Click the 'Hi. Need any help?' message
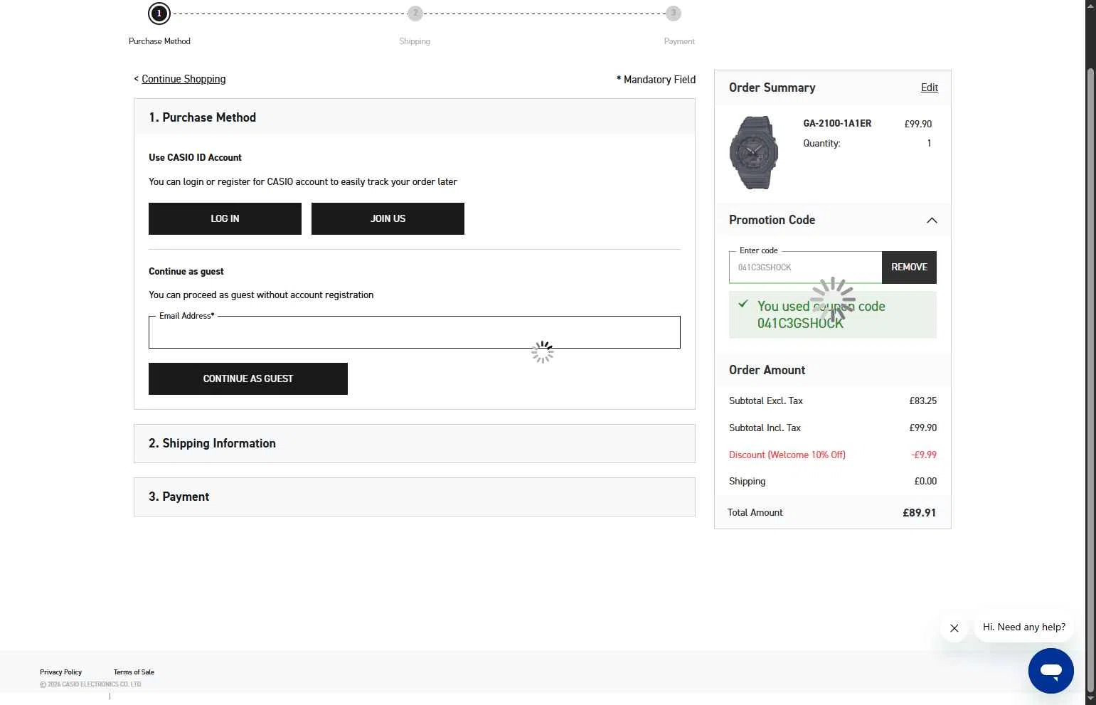Viewport: 1096px width, 705px height. [x=1024, y=627]
